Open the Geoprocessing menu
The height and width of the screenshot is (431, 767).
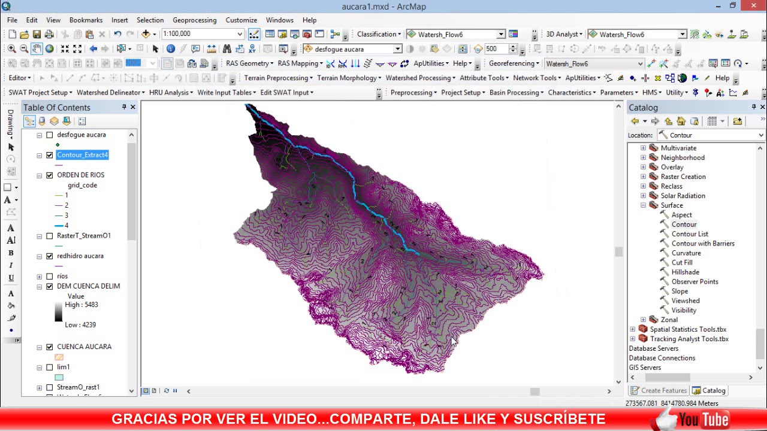tap(195, 20)
